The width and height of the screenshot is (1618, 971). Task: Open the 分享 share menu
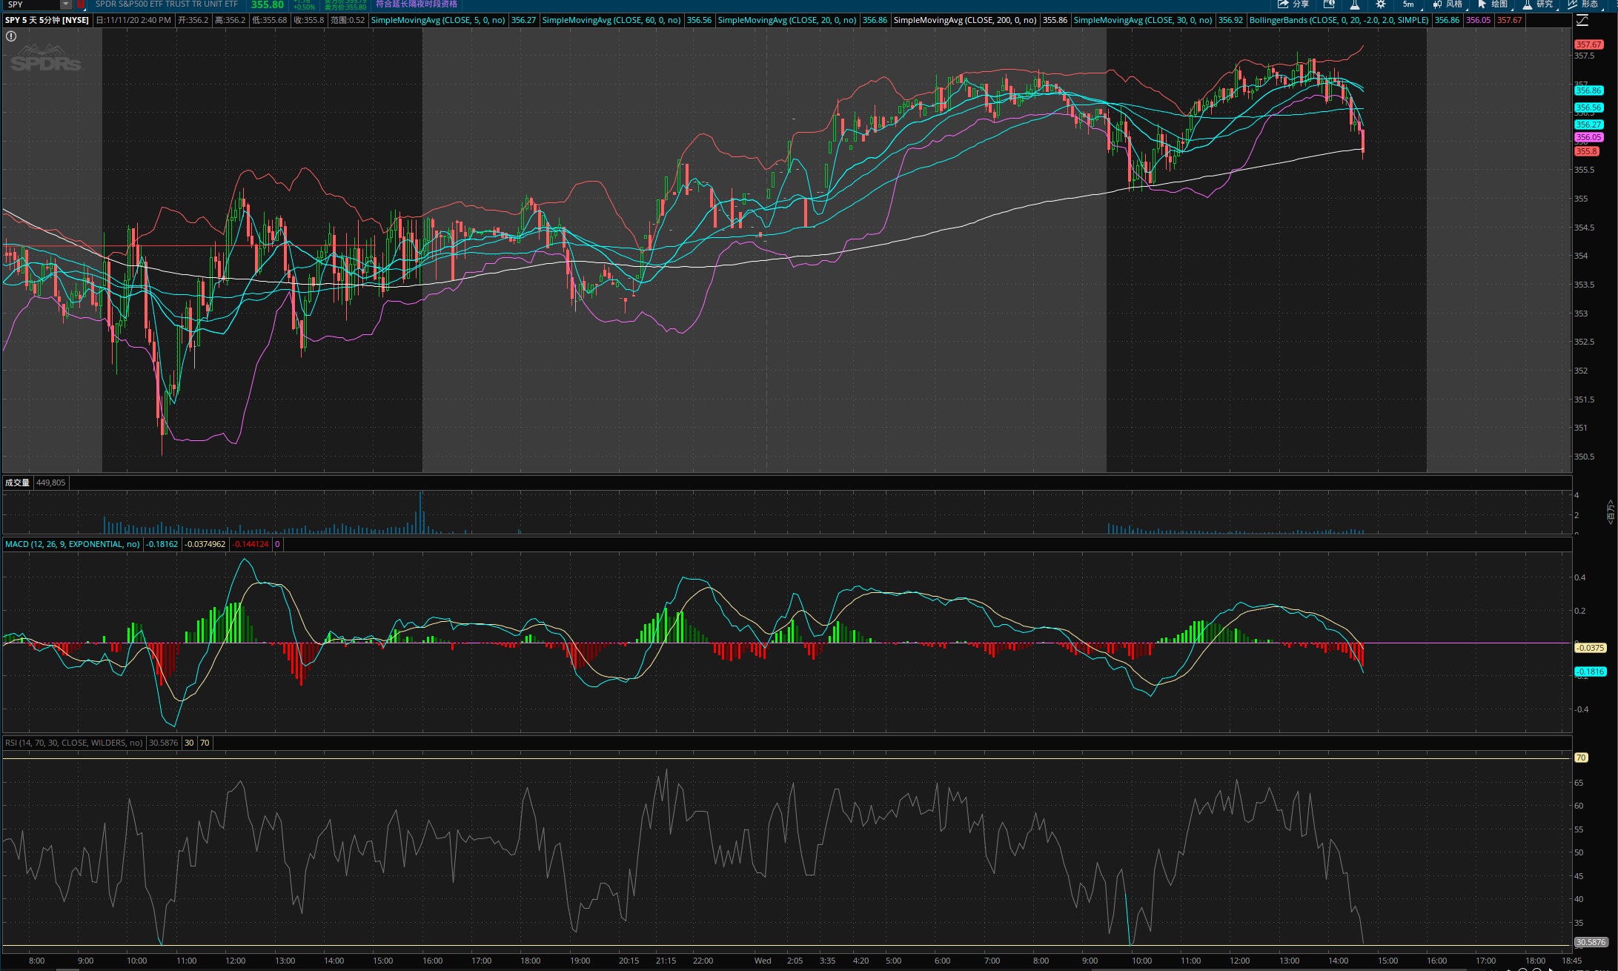point(1293,4)
